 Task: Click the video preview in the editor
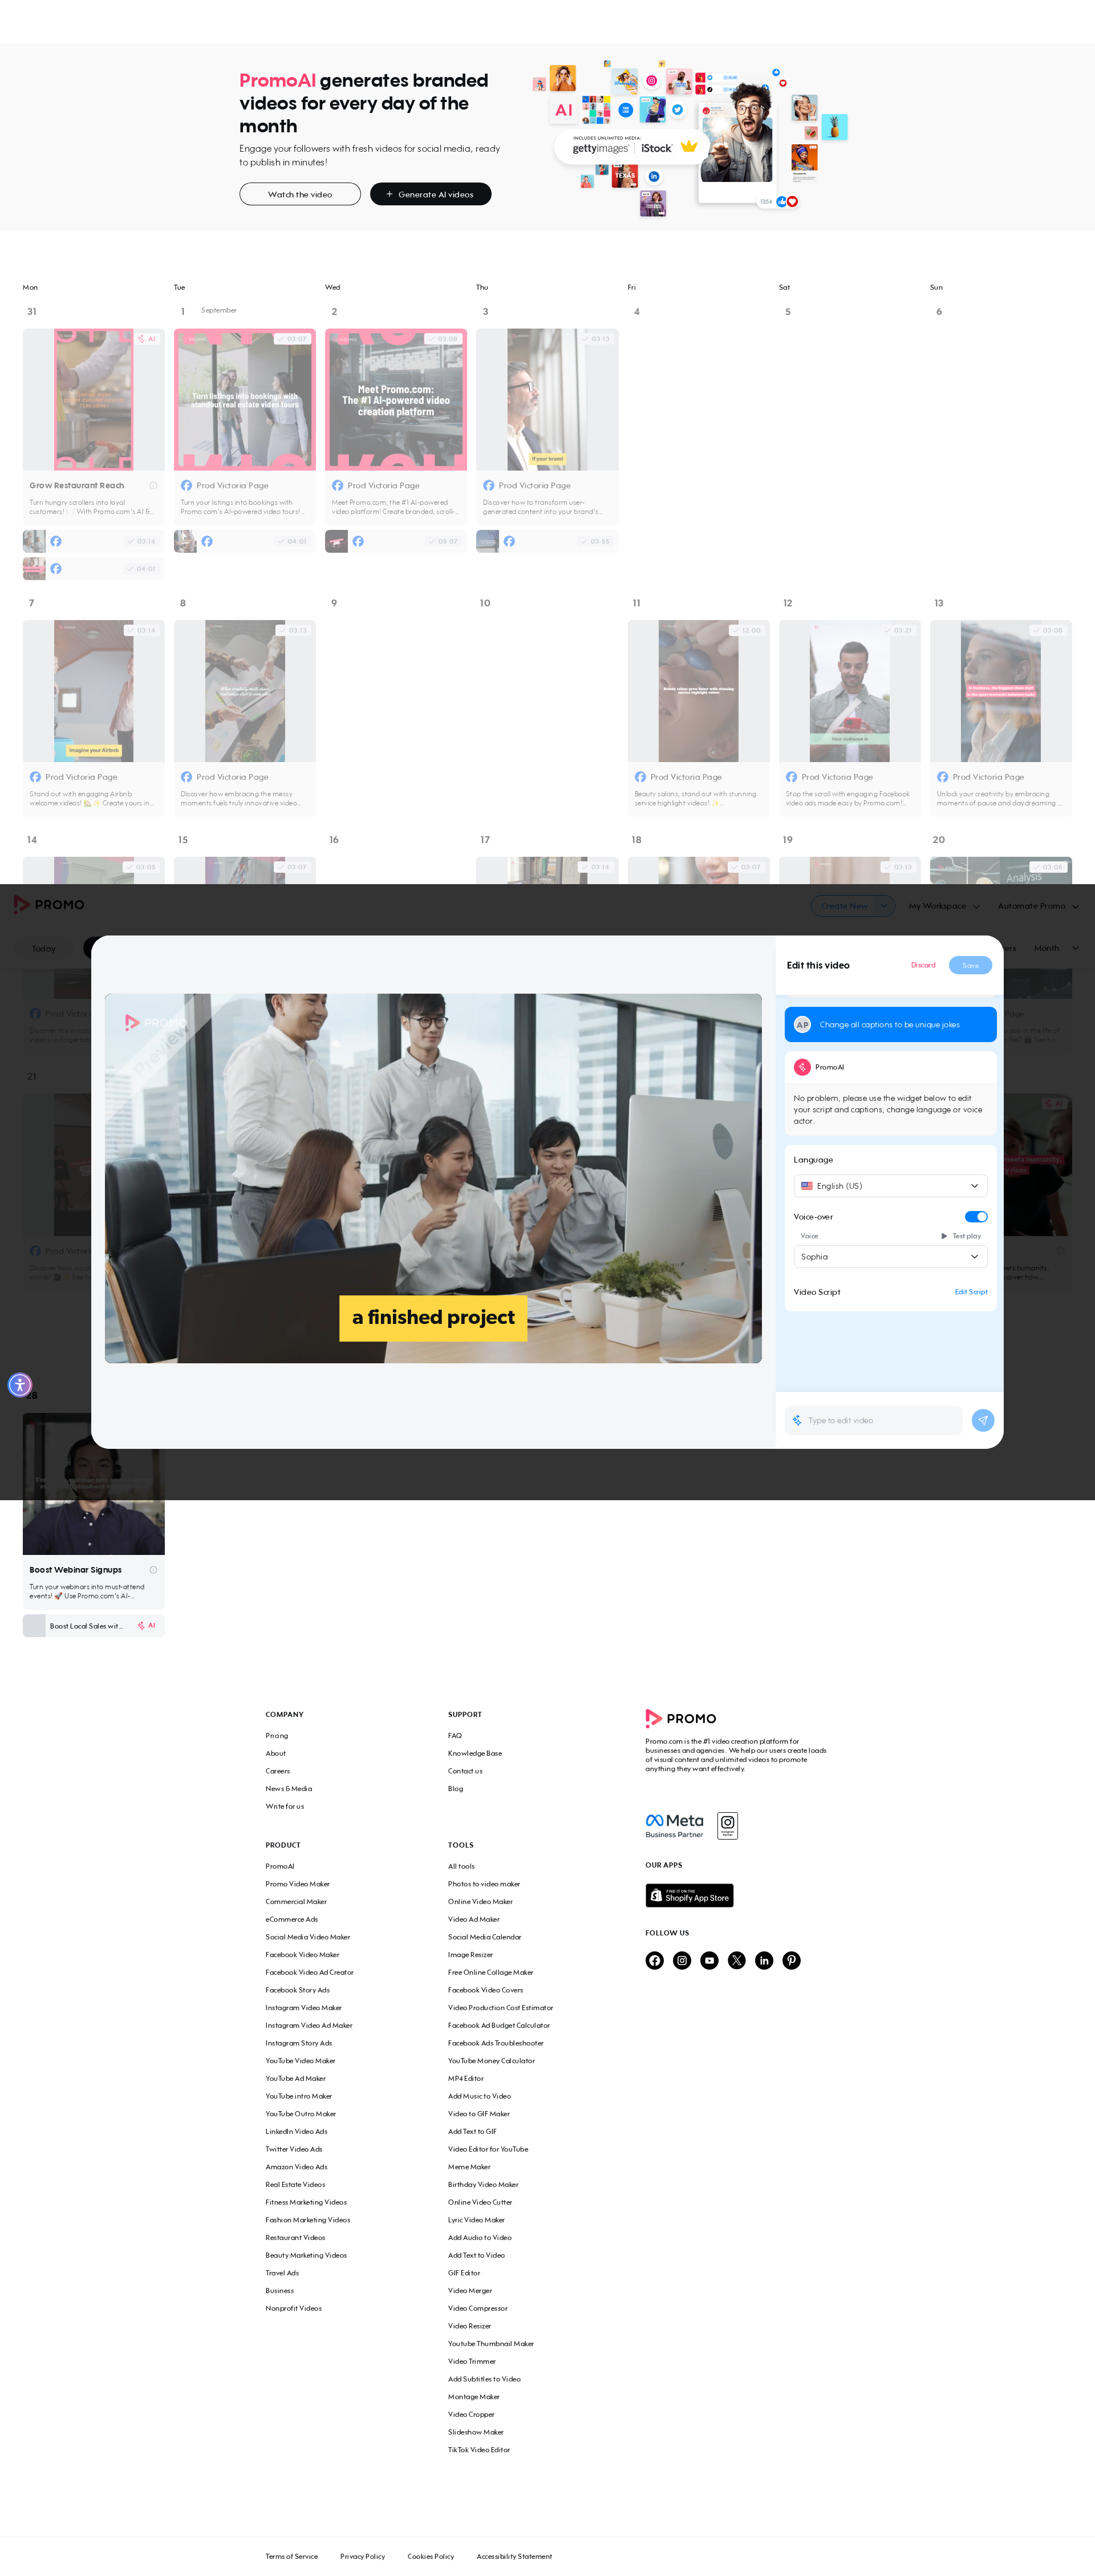click(x=433, y=1178)
